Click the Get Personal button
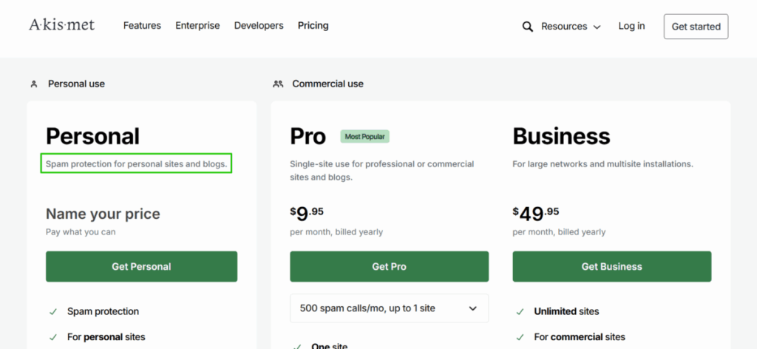Viewport: 757px width, 349px height. pos(141,267)
